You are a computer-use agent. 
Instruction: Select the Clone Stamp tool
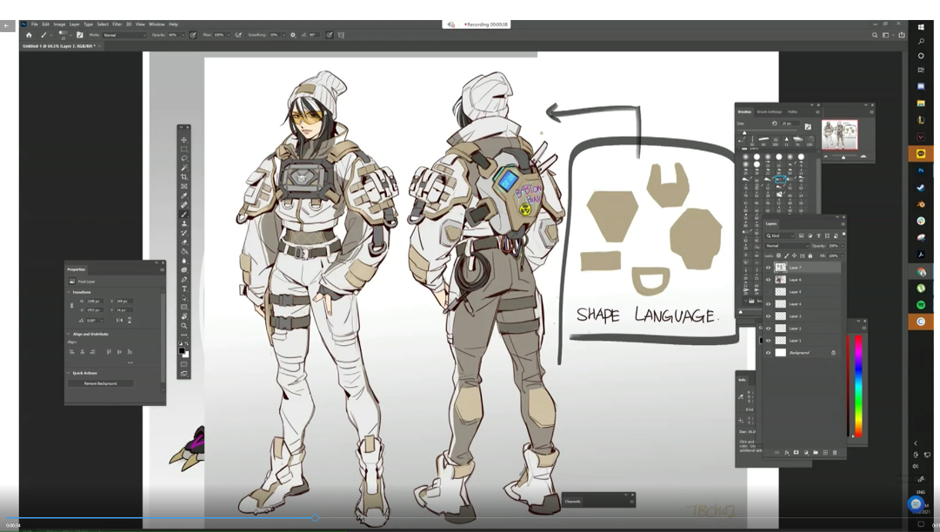click(184, 223)
